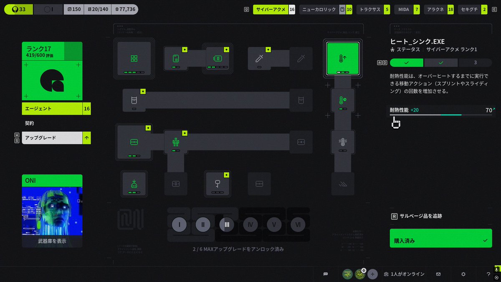Select the locked case node beside hammer

tap(259, 184)
